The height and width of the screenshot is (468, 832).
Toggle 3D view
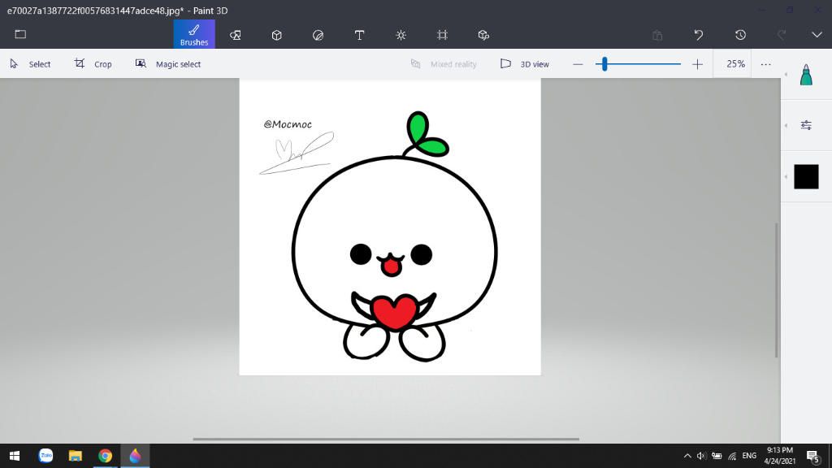click(x=524, y=64)
